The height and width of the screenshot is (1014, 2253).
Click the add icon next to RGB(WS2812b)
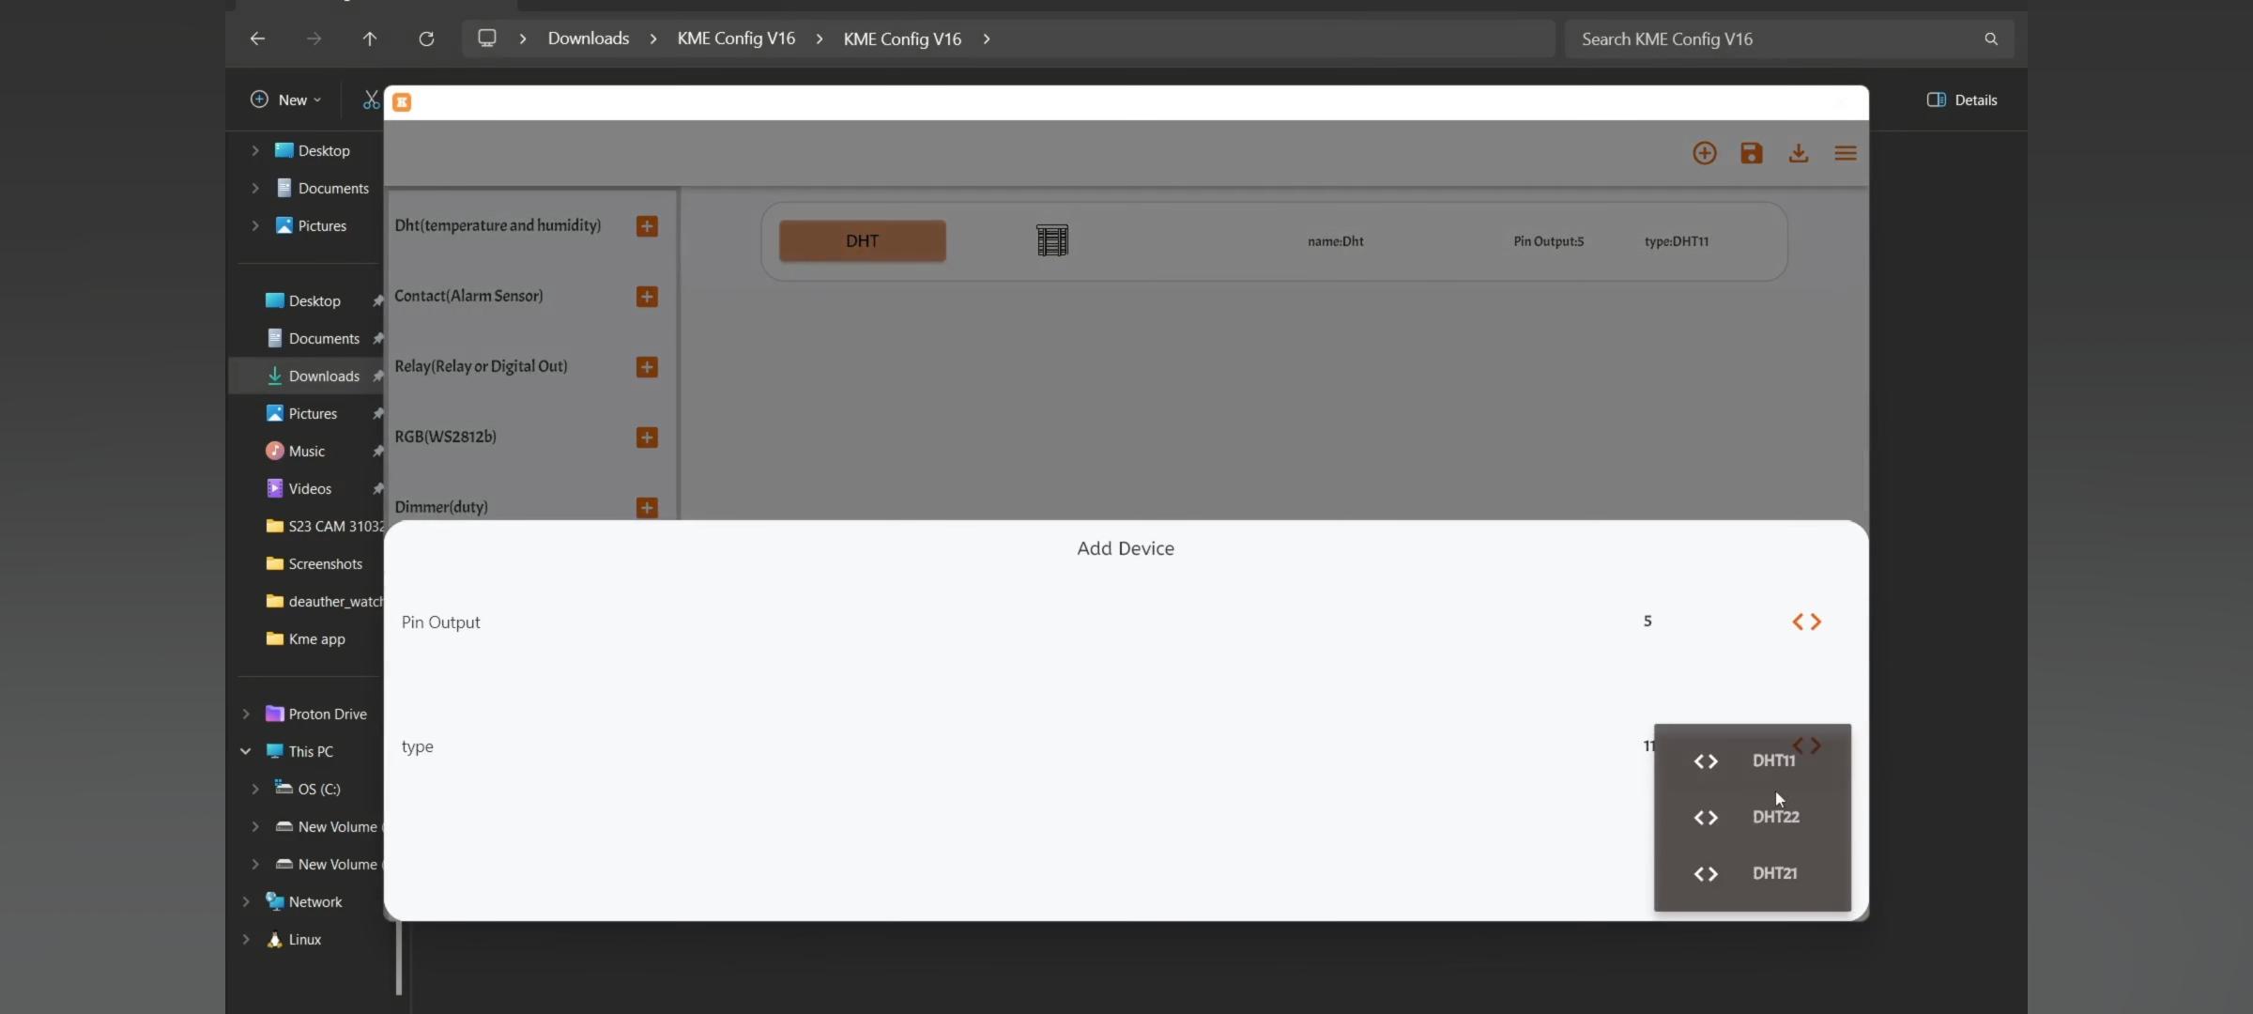coord(645,437)
